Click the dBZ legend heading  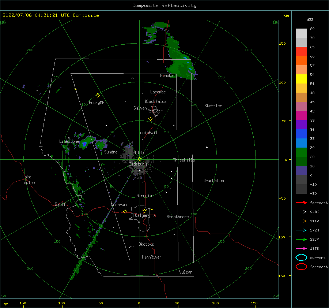(310, 20)
